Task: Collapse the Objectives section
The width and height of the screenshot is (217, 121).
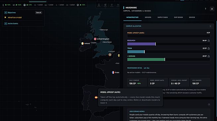Action: (6, 13)
